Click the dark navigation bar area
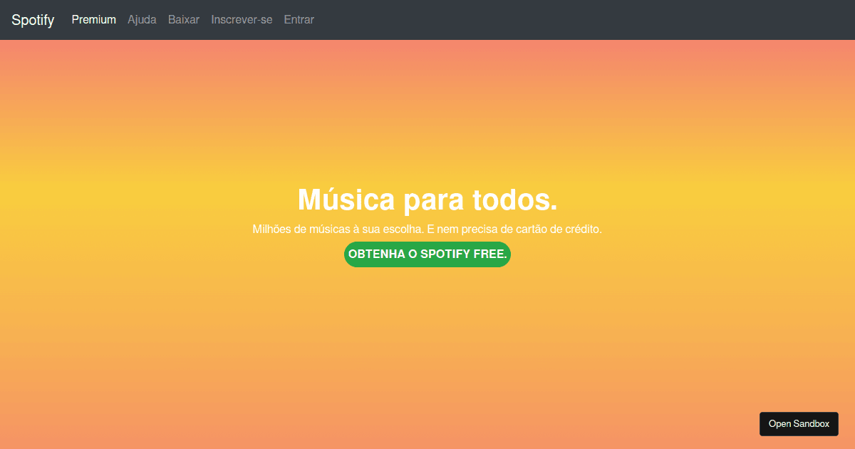This screenshot has height=449, width=855. coord(499,20)
